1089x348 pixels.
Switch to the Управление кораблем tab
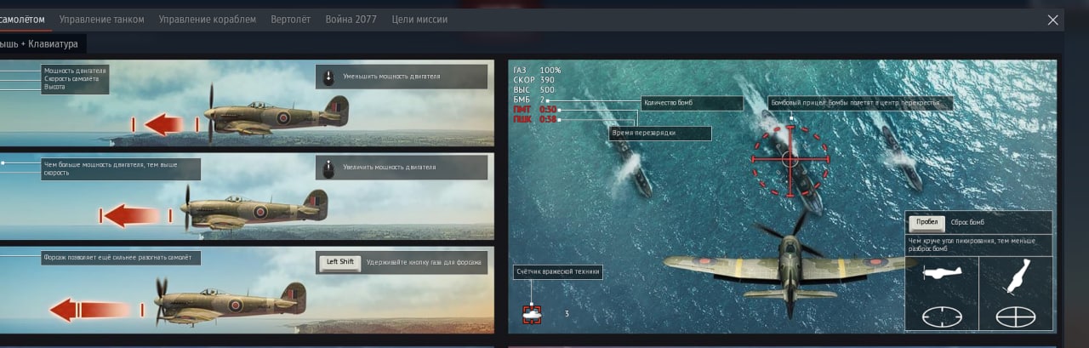pyautogui.click(x=208, y=19)
